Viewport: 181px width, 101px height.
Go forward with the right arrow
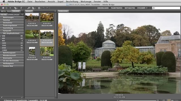[x=7, y=8]
